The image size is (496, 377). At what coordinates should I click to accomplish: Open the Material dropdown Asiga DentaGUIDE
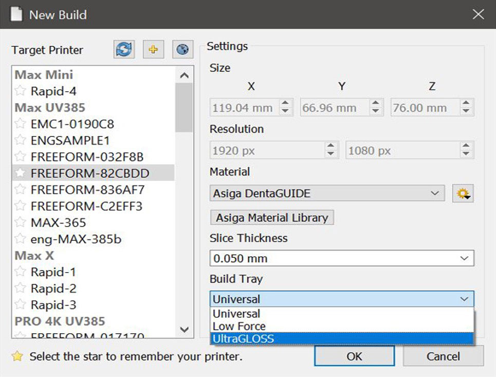327,193
